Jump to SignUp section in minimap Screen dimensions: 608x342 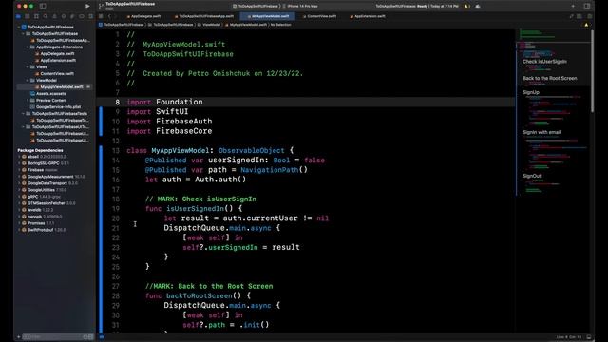pyautogui.click(x=530, y=92)
